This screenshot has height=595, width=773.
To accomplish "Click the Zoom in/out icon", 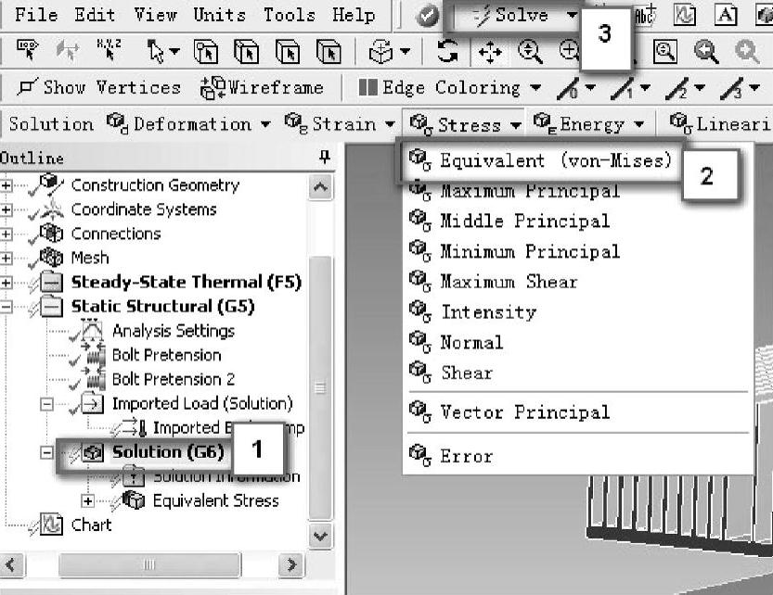I will (x=530, y=52).
